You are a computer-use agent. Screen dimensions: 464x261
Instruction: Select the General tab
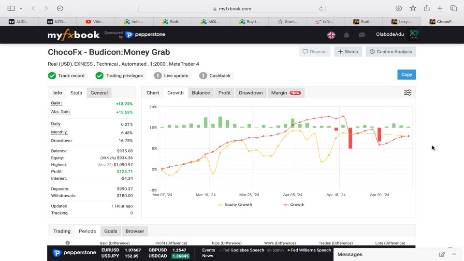point(99,93)
